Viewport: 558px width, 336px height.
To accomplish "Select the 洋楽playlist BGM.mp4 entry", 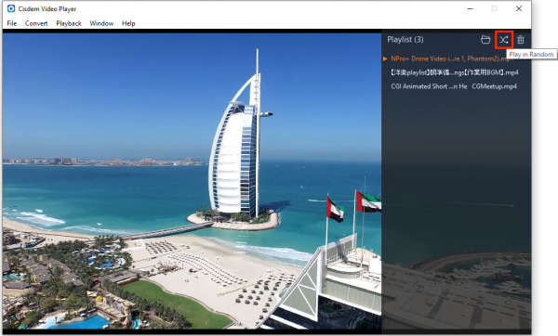I will pos(454,72).
